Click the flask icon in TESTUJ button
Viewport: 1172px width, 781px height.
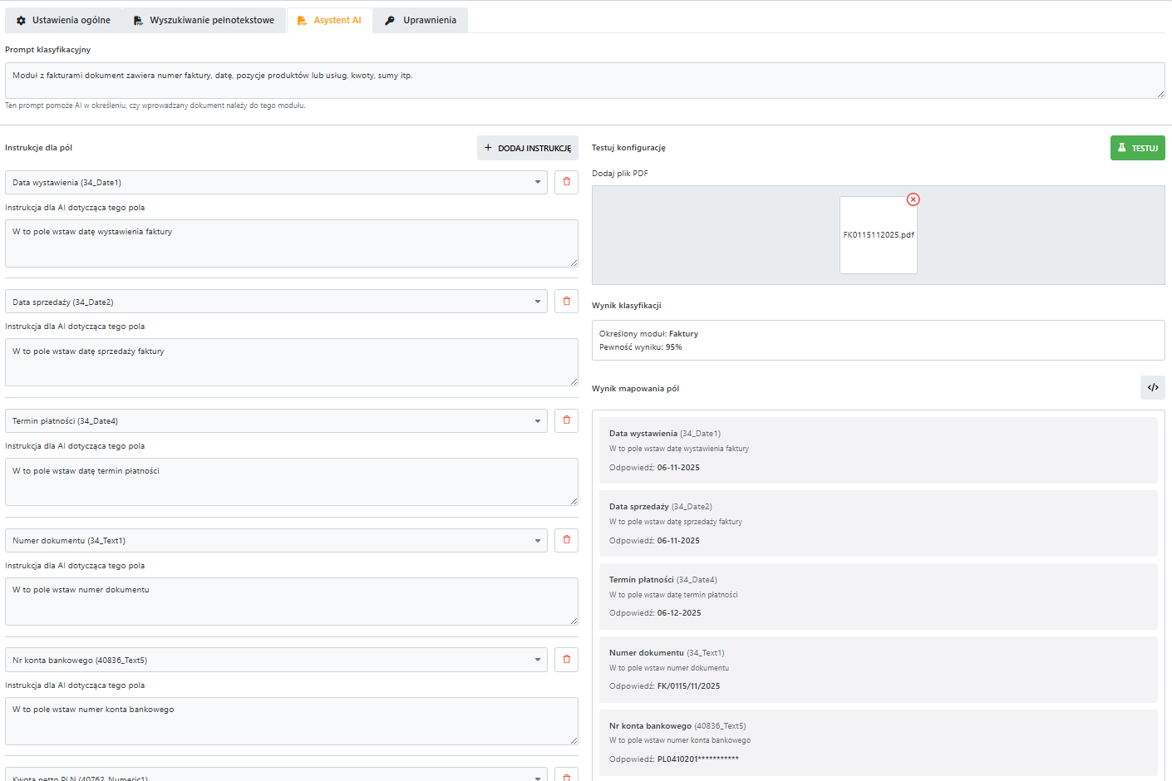[x=1122, y=148]
